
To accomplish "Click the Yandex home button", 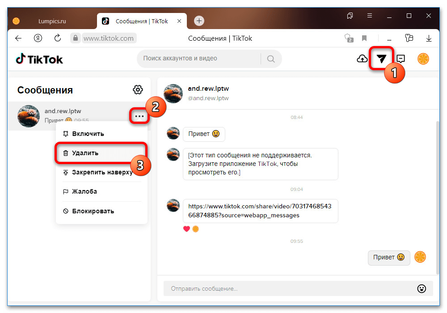I will [x=38, y=38].
